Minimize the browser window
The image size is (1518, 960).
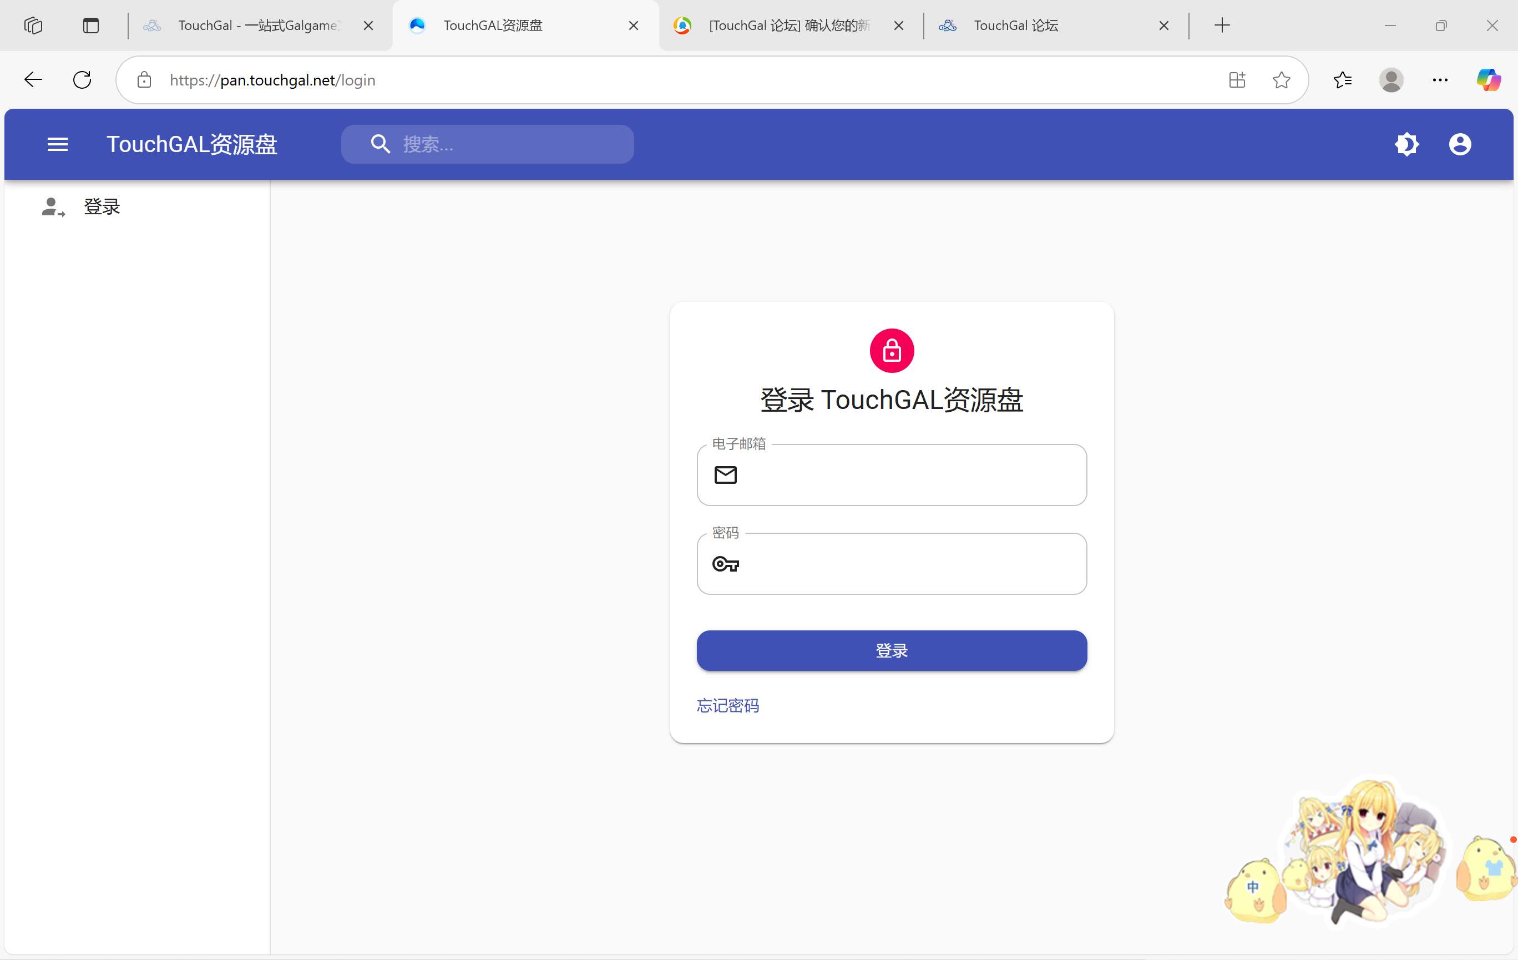[x=1390, y=26]
